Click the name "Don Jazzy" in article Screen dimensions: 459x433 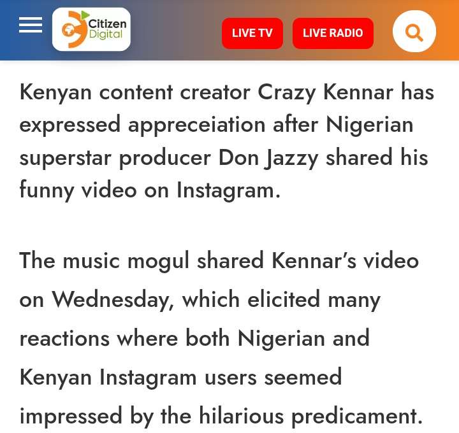click(x=268, y=158)
